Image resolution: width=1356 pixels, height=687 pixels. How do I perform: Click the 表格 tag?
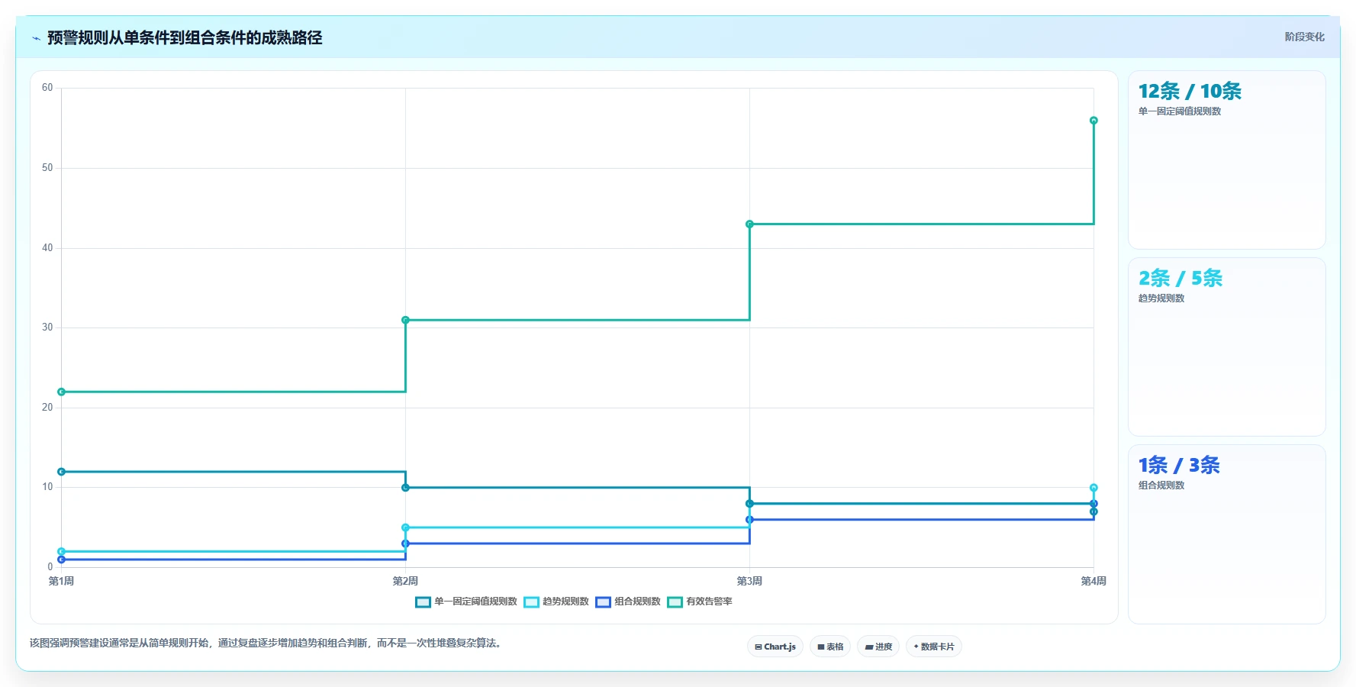coord(830,647)
